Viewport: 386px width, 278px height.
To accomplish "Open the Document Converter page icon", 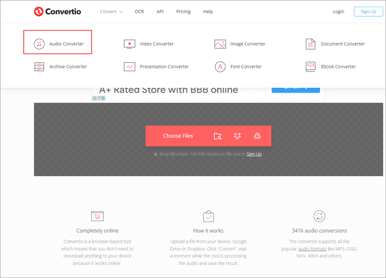I will point(310,44).
